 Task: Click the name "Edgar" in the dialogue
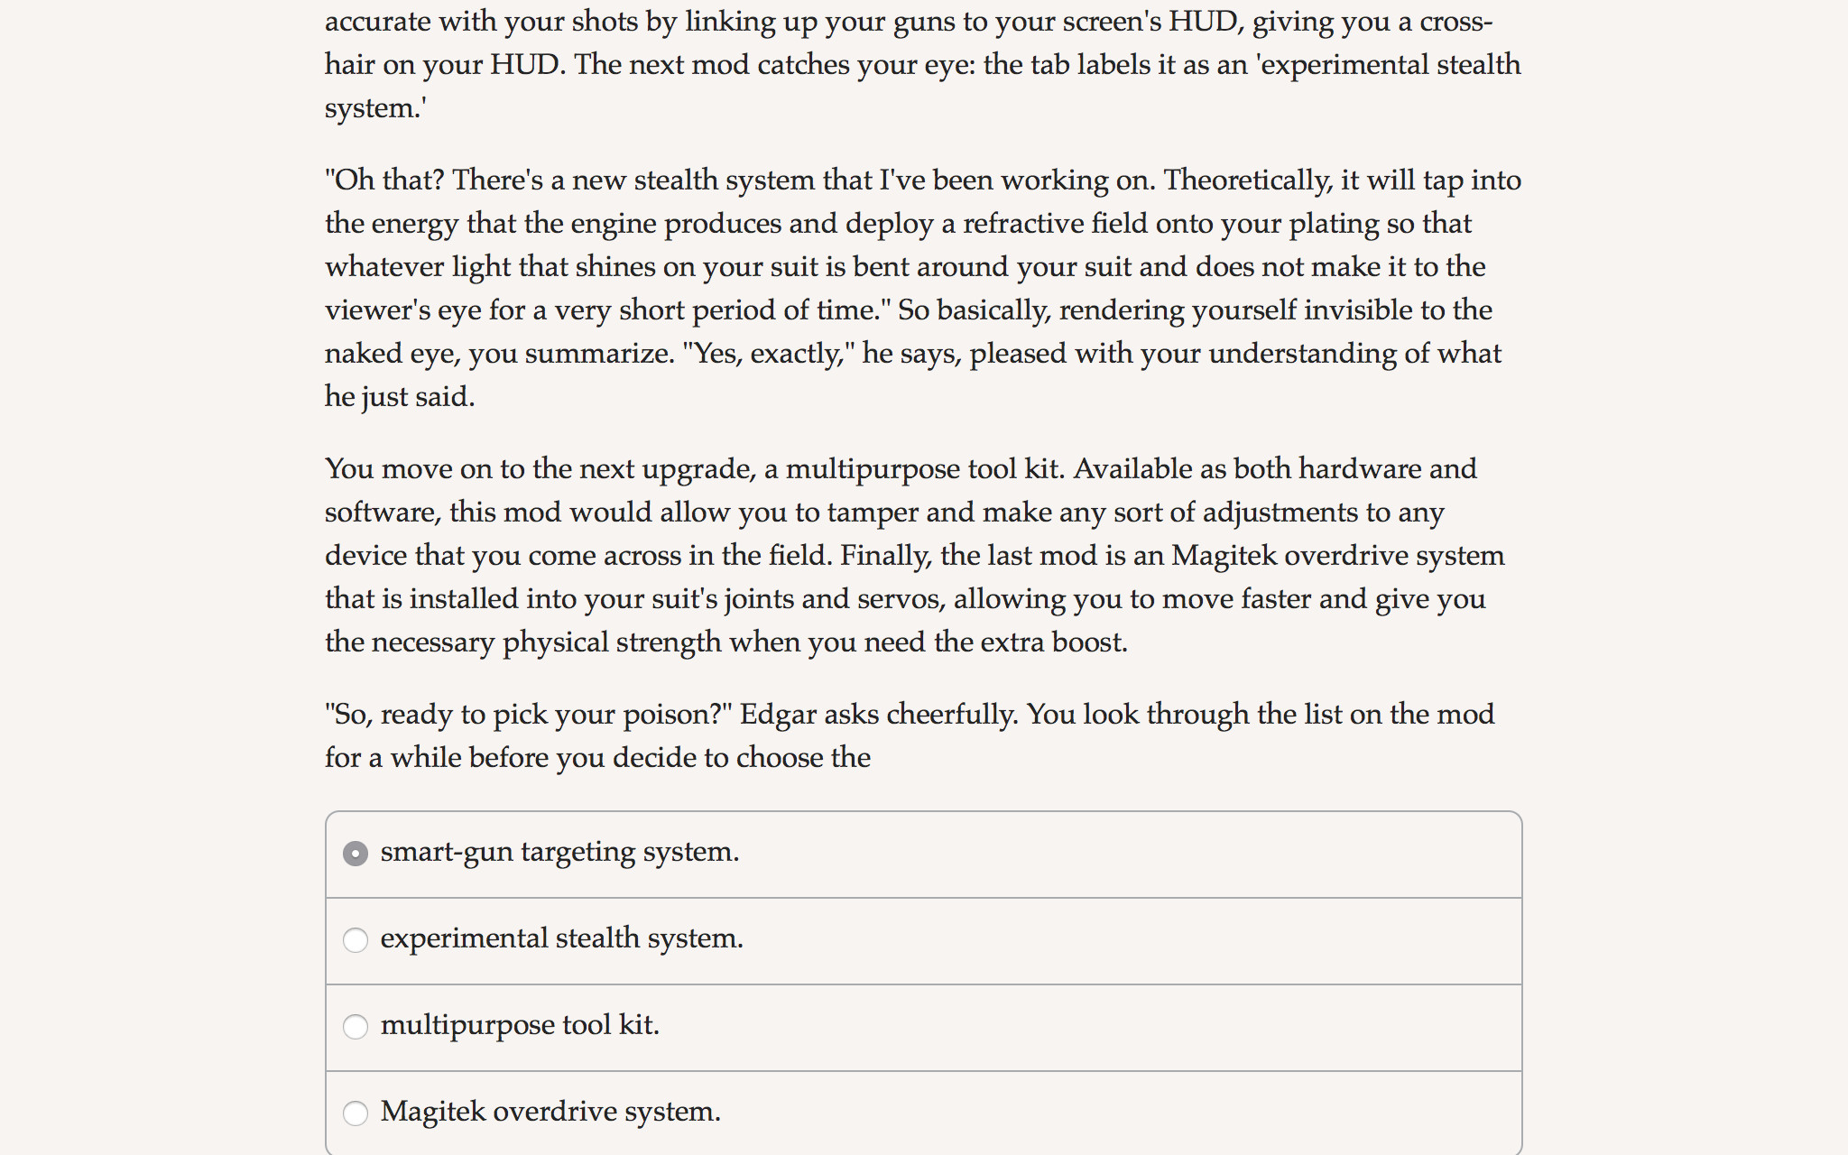point(778,715)
